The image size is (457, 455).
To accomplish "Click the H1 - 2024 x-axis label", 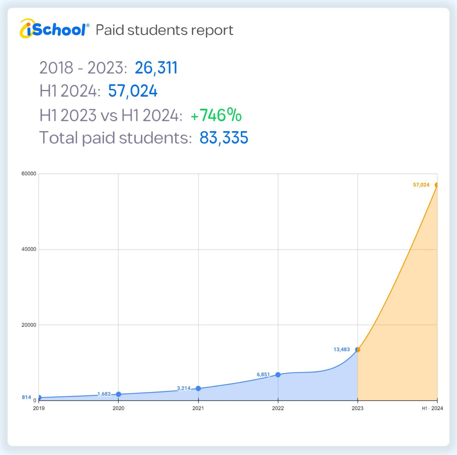I will point(432,408).
